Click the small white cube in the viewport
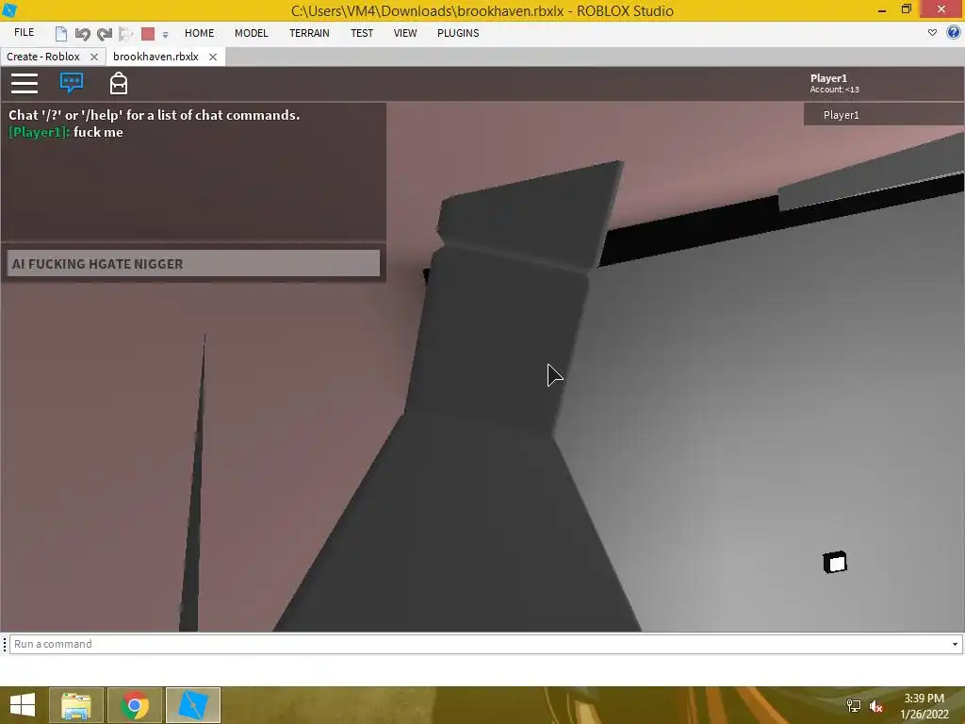Image resolution: width=965 pixels, height=724 pixels. coord(835,562)
